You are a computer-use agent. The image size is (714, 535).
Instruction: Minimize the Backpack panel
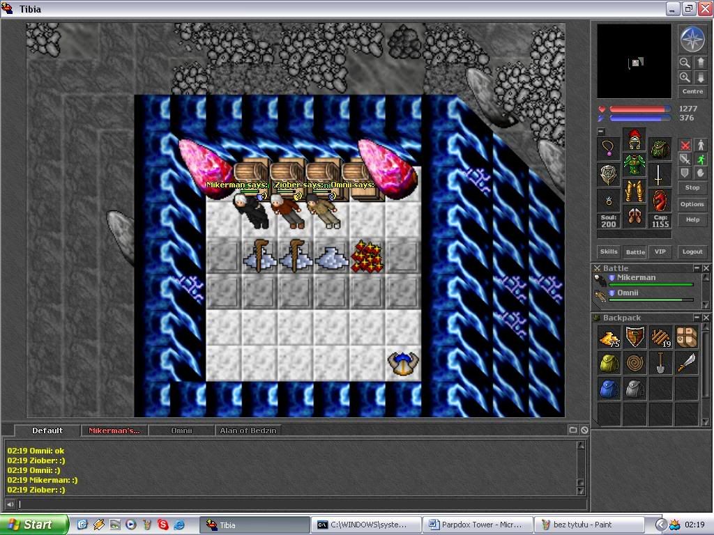(697, 317)
